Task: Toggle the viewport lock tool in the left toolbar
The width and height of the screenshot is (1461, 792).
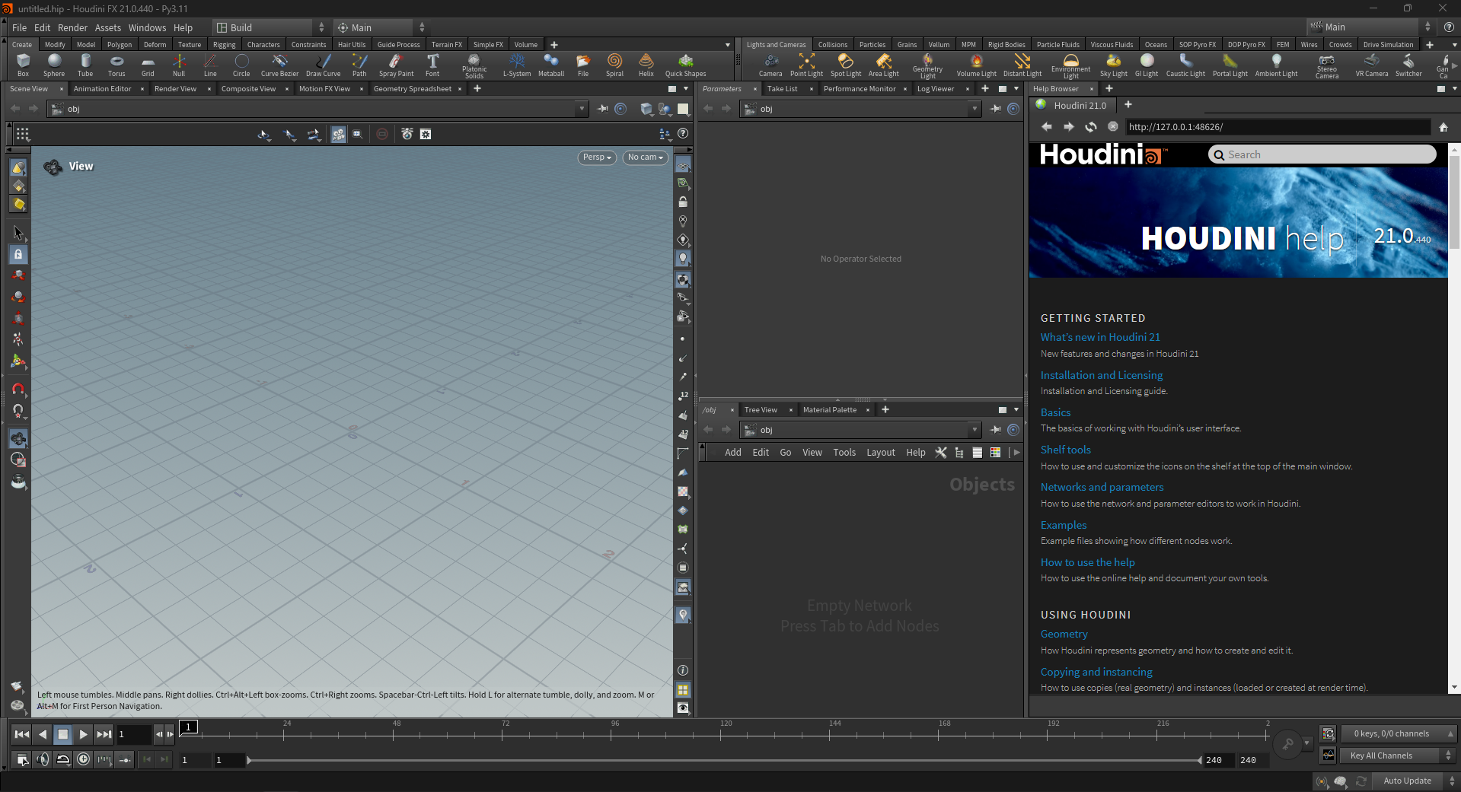Action: click(x=18, y=255)
